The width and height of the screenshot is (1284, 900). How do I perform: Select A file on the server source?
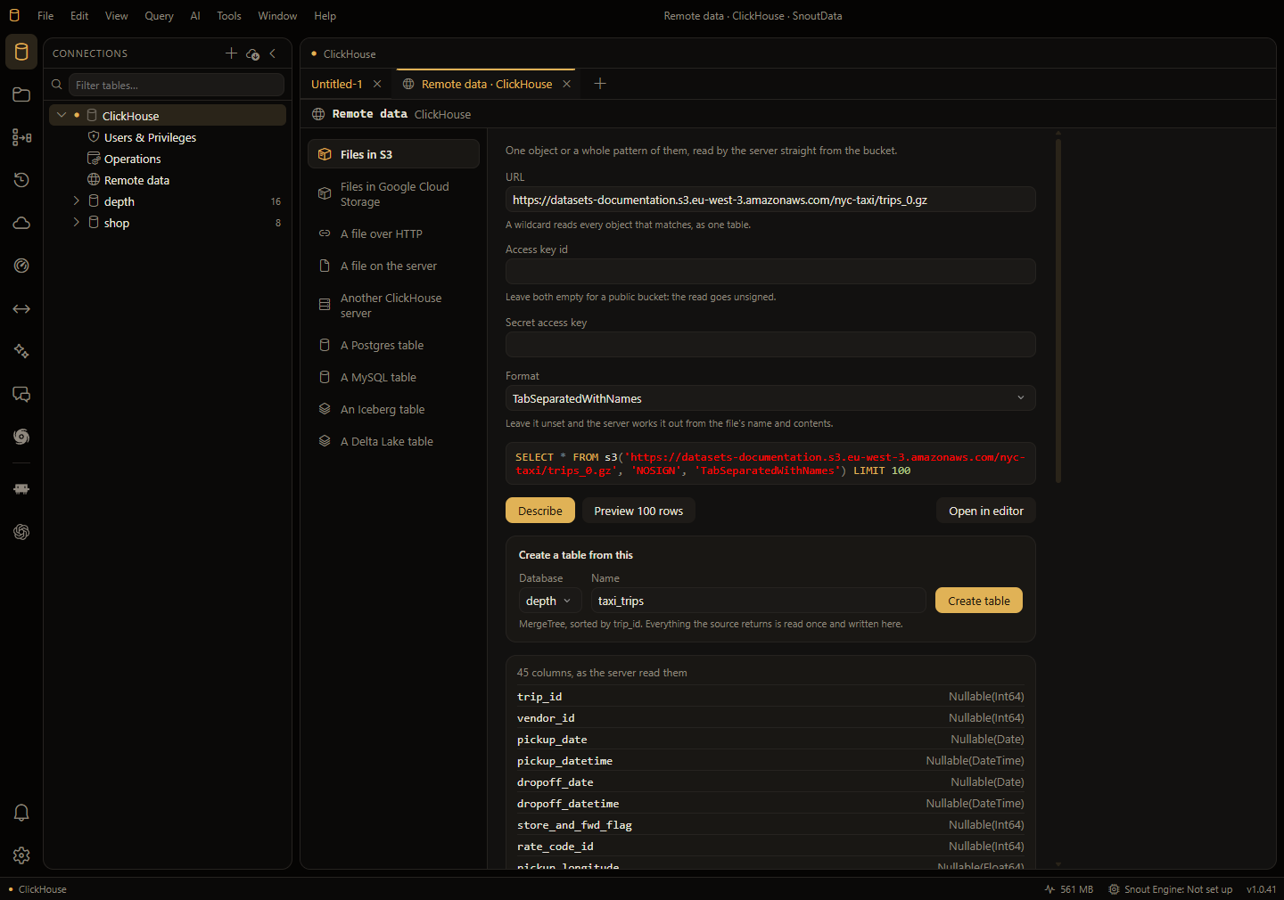click(x=393, y=266)
